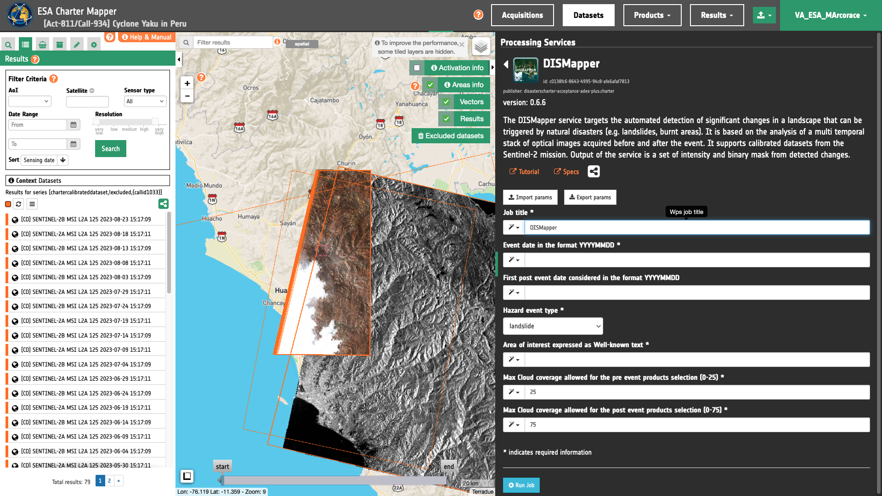The width and height of the screenshot is (882, 496).
Task: Uncheck the Areas info checkbox
Action: coord(430,85)
